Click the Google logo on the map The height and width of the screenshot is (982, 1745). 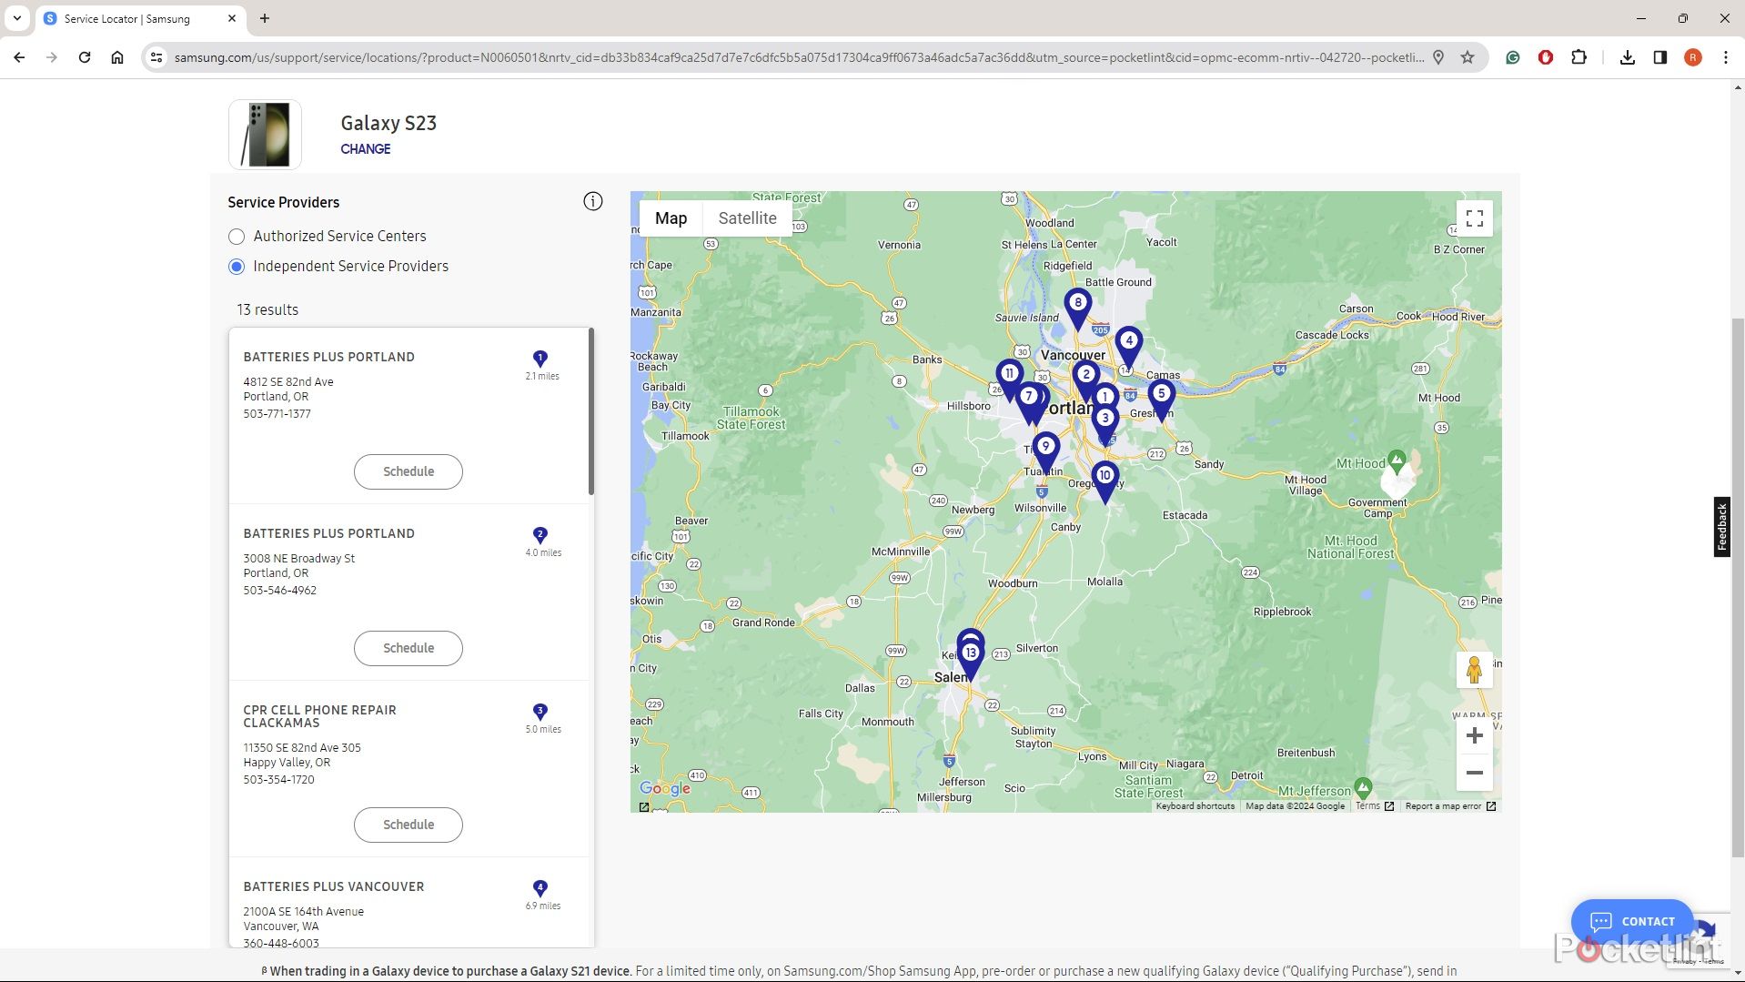coord(665,788)
